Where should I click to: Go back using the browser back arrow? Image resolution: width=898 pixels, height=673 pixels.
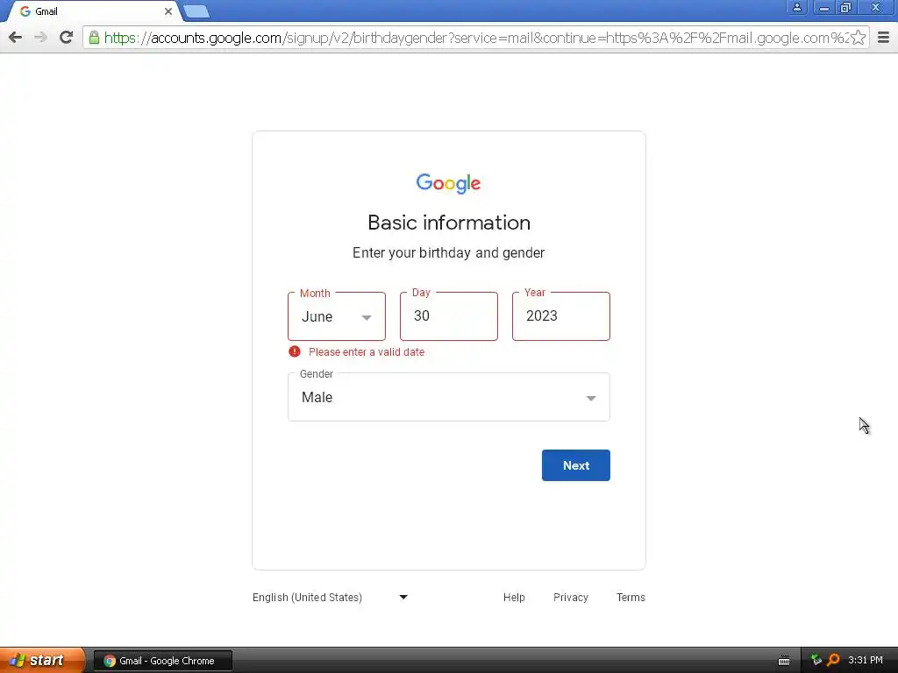point(16,38)
